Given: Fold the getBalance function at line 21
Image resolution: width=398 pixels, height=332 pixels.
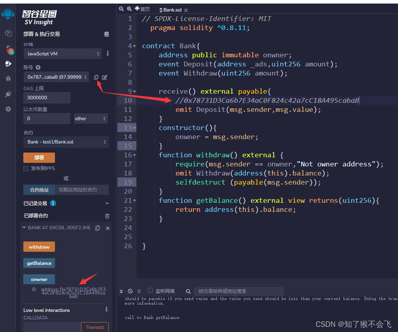Looking at the screenshot, I should click(x=134, y=200).
